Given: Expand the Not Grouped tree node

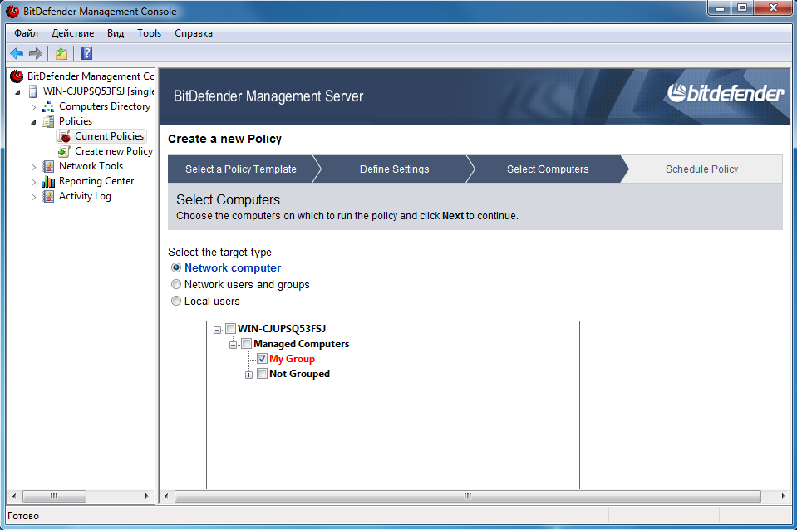Looking at the screenshot, I should point(248,375).
